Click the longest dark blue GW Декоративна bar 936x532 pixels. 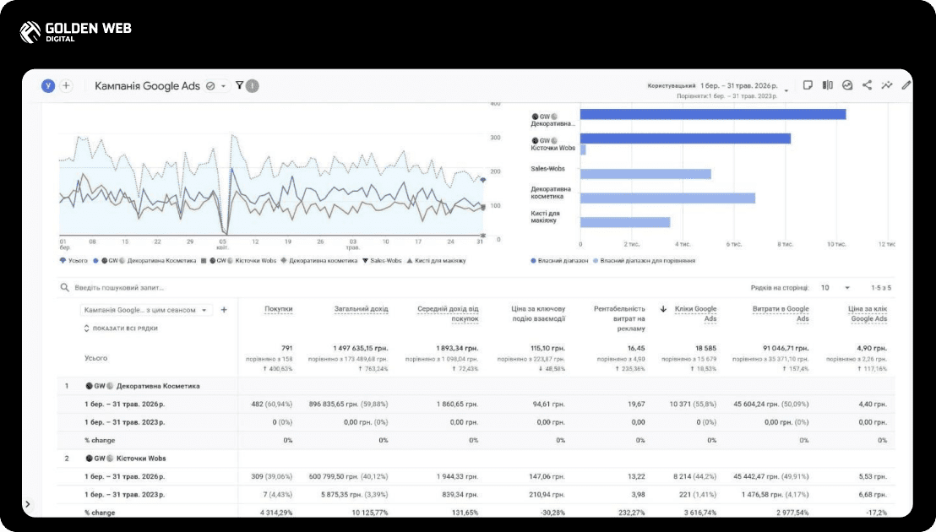(713, 114)
